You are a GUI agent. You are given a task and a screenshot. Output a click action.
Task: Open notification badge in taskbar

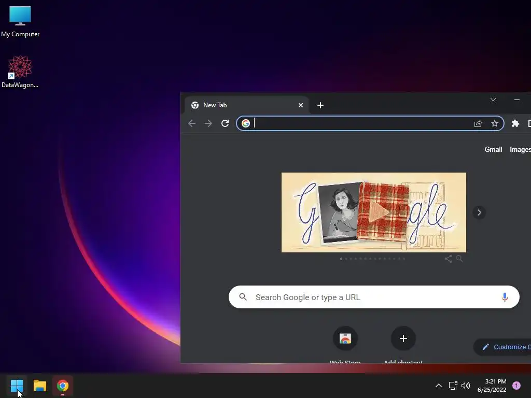coord(516,386)
